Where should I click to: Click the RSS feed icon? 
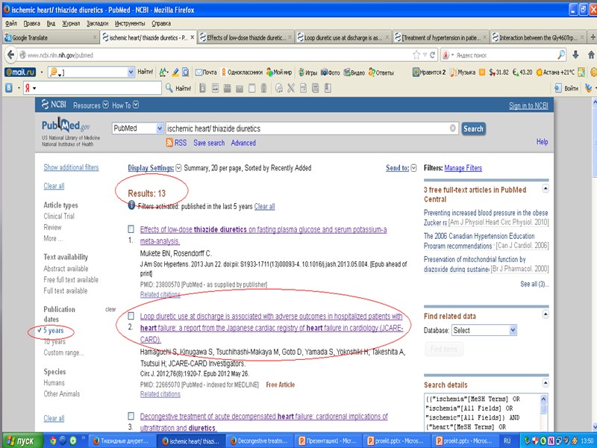pyautogui.click(x=169, y=143)
